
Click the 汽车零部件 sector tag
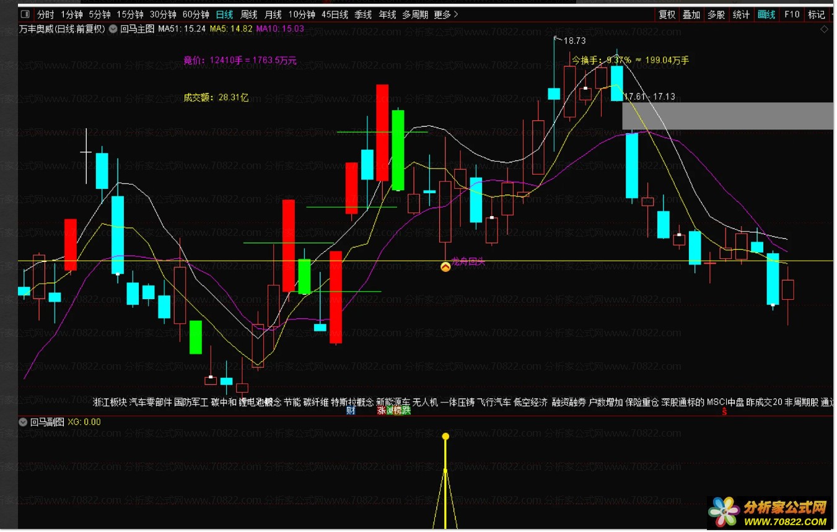150,403
